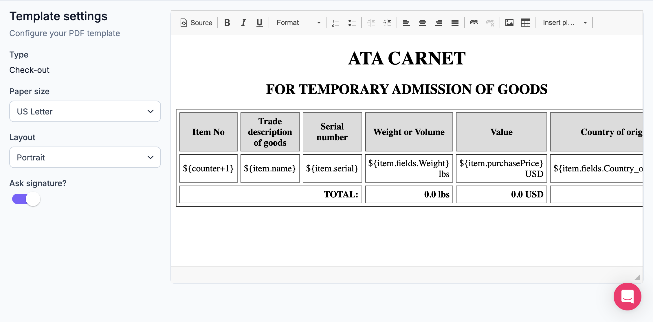Toggle underline formatting
The height and width of the screenshot is (322, 653).
[x=260, y=23]
